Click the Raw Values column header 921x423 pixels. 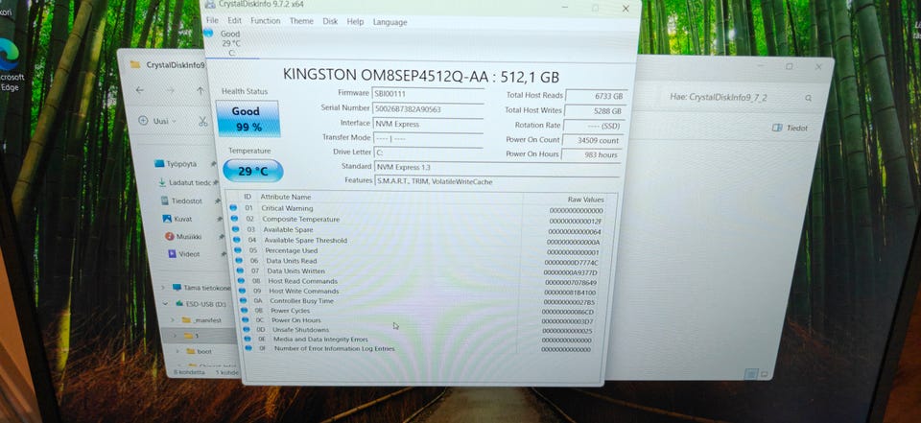click(585, 200)
